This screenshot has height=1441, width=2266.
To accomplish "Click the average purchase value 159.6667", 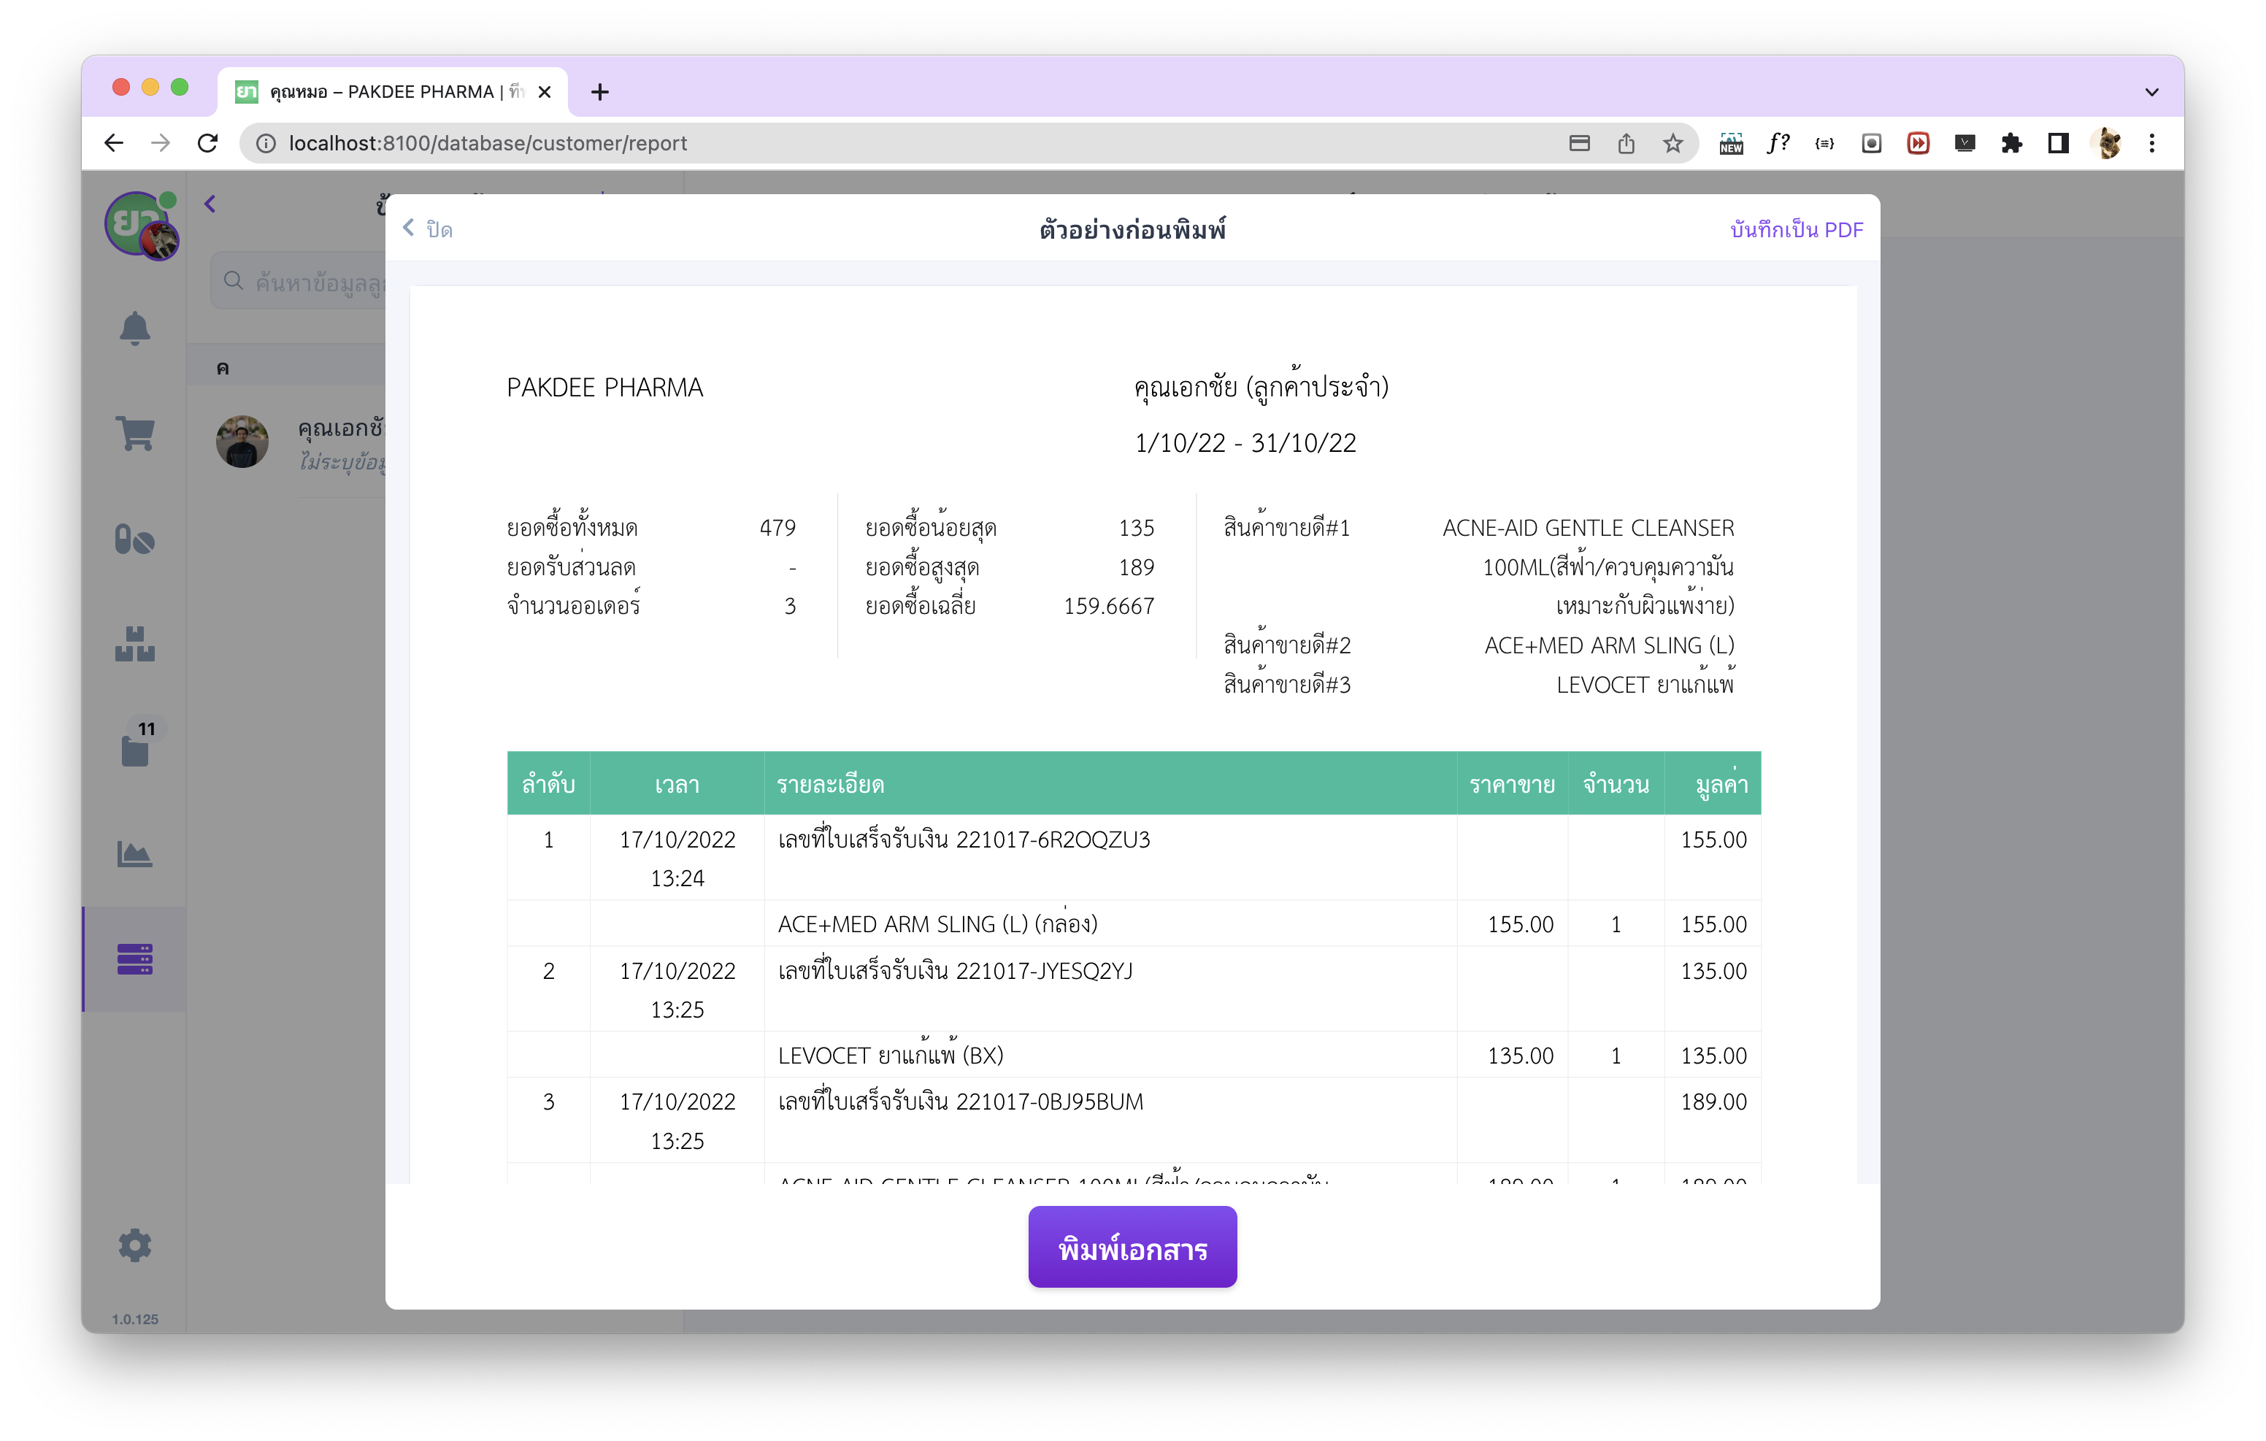I will pos(1108,606).
